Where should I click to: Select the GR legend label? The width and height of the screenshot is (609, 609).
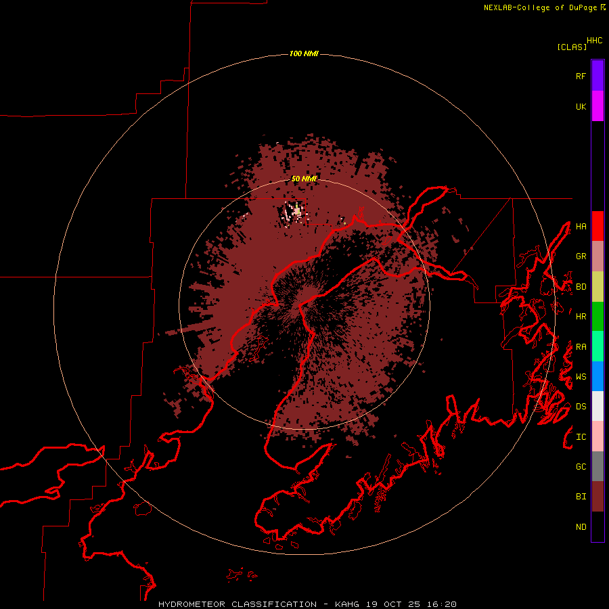581,256
